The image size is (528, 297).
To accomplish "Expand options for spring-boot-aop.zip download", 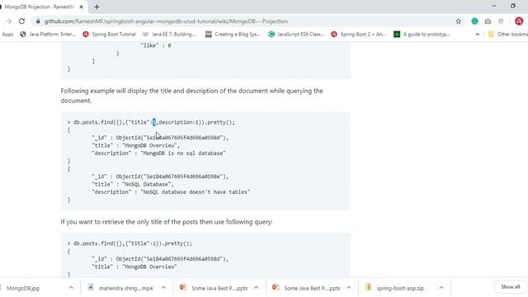I will pyautogui.click(x=441, y=288).
